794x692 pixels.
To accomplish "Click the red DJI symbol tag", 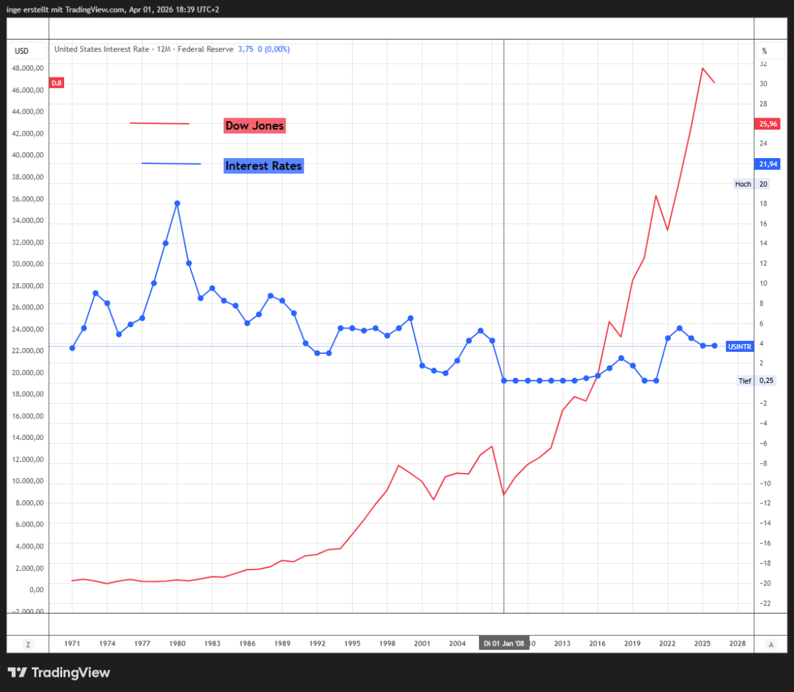I will [57, 83].
